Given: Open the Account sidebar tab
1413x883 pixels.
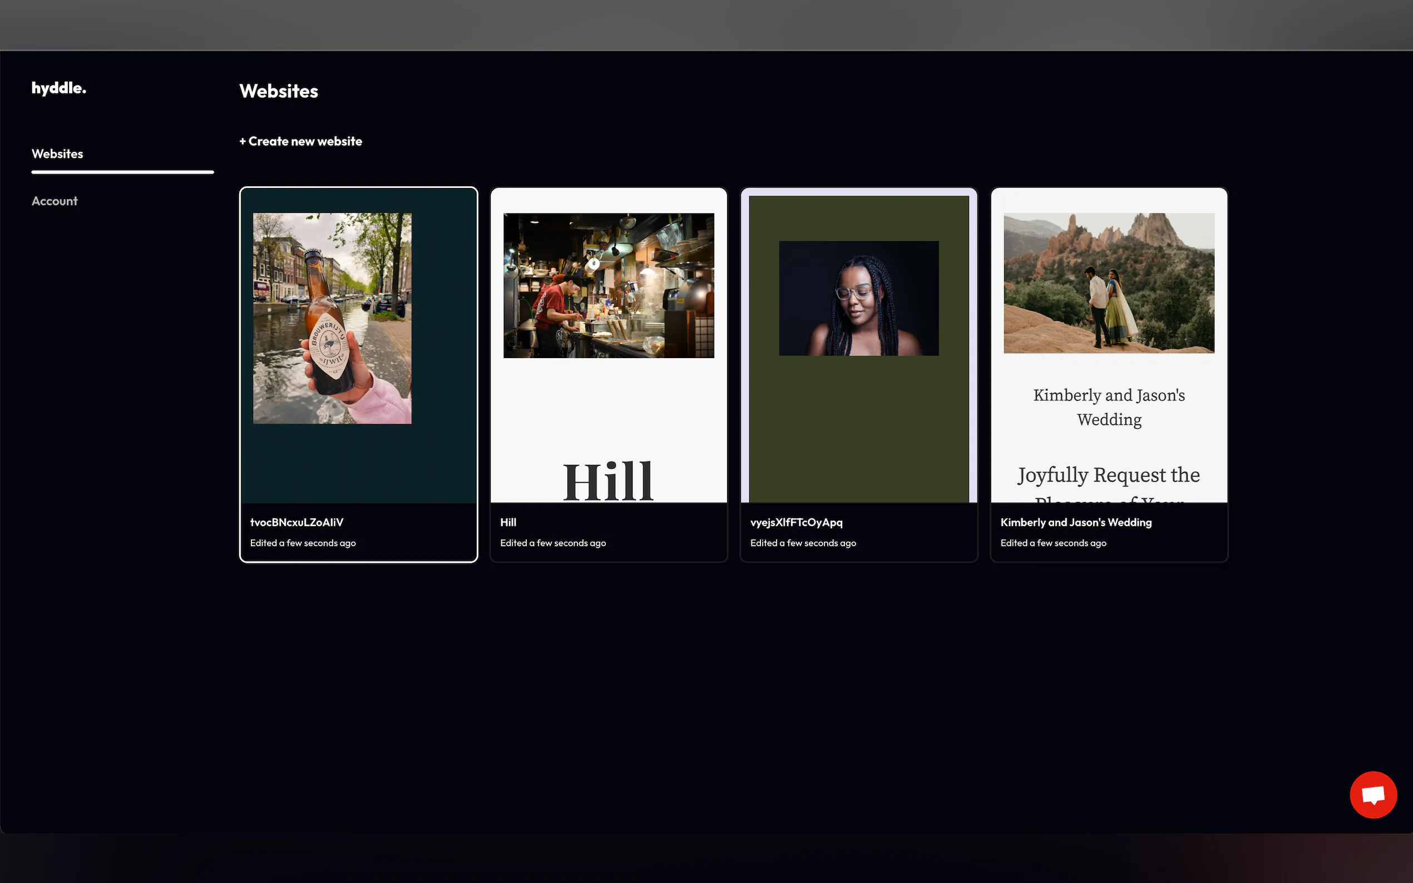Looking at the screenshot, I should (x=55, y=201).
